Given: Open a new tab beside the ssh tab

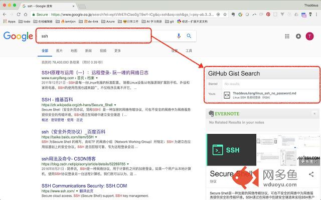Looking at the screenshot, I should tap(82, 6).
